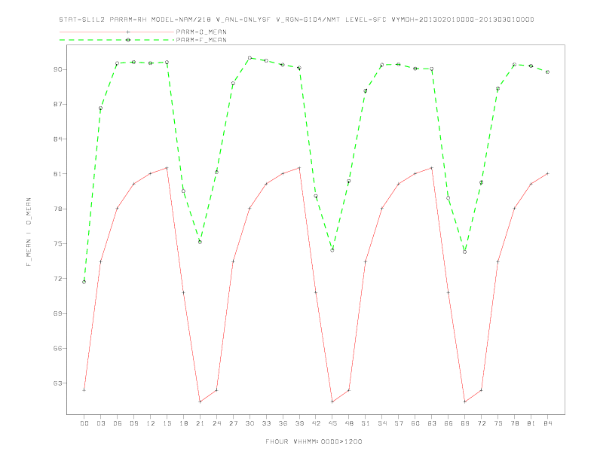This screenshot has width=597, height=461.
Task: Click y-axis tick label 63
Action: click(58, 383)
